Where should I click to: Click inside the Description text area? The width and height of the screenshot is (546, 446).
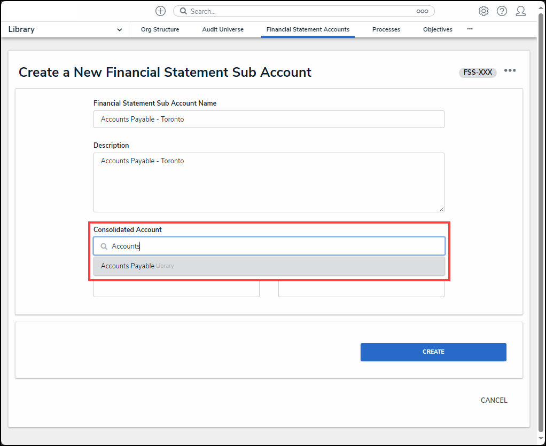pos(269,182)
